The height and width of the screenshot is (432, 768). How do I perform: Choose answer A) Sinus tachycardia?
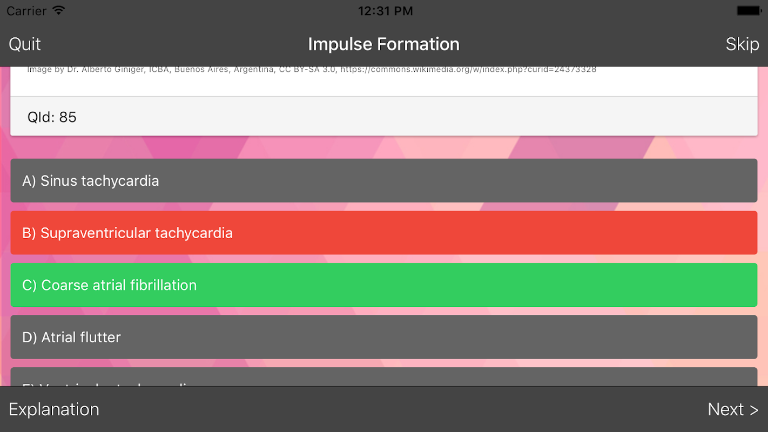384,180
